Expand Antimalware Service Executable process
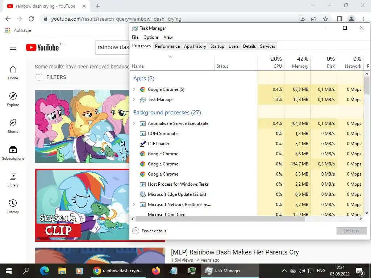The image size is (371, 278). click(x=134, y=123)
